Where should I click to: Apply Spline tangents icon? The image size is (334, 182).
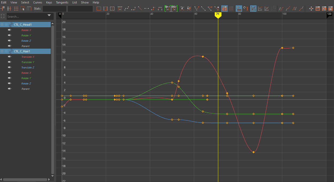[x=127, y=9]
